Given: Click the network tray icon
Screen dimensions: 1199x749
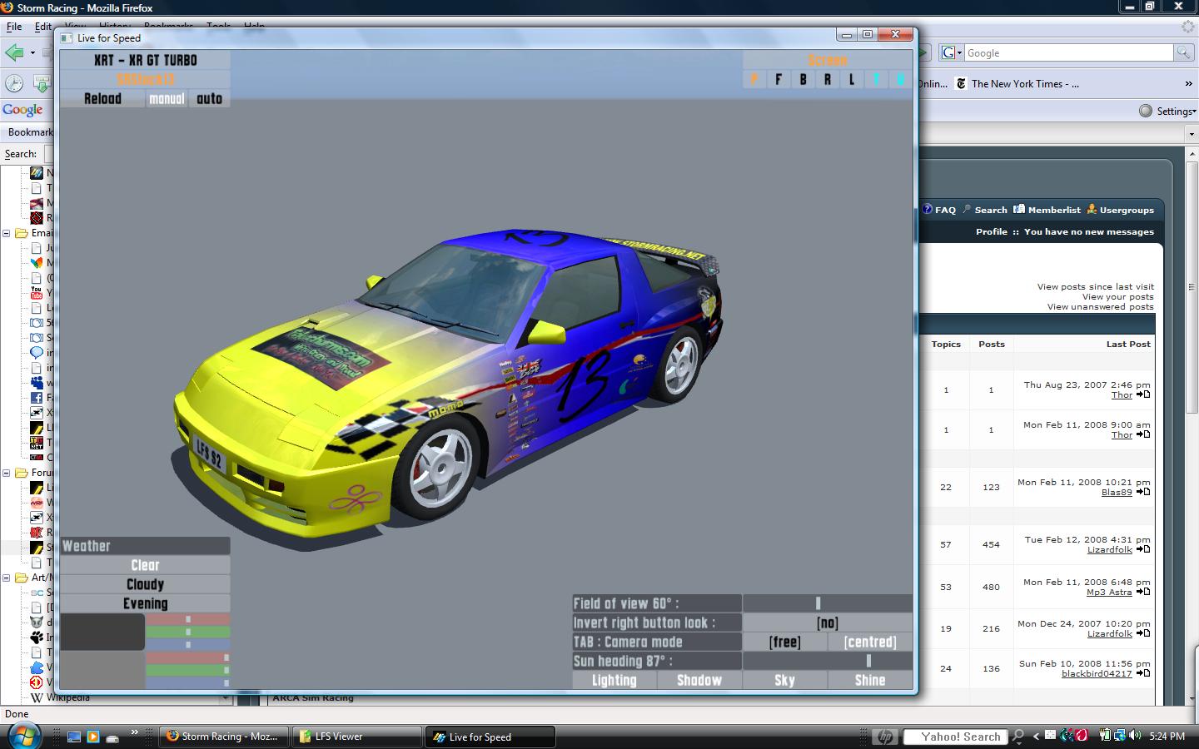Looking at the screenshot, I should click(x=1120, y=736).
